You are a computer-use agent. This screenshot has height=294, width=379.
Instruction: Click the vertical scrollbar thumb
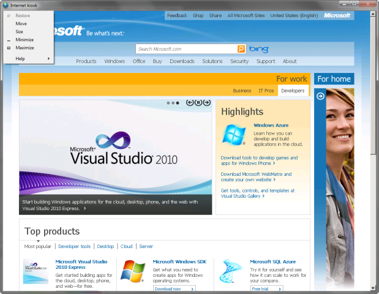[x=373, y=86]
